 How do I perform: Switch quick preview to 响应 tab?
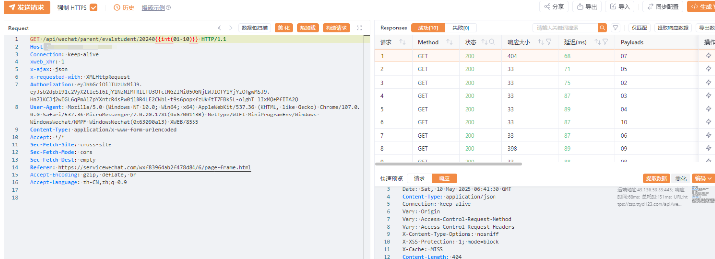coord(444,179)
